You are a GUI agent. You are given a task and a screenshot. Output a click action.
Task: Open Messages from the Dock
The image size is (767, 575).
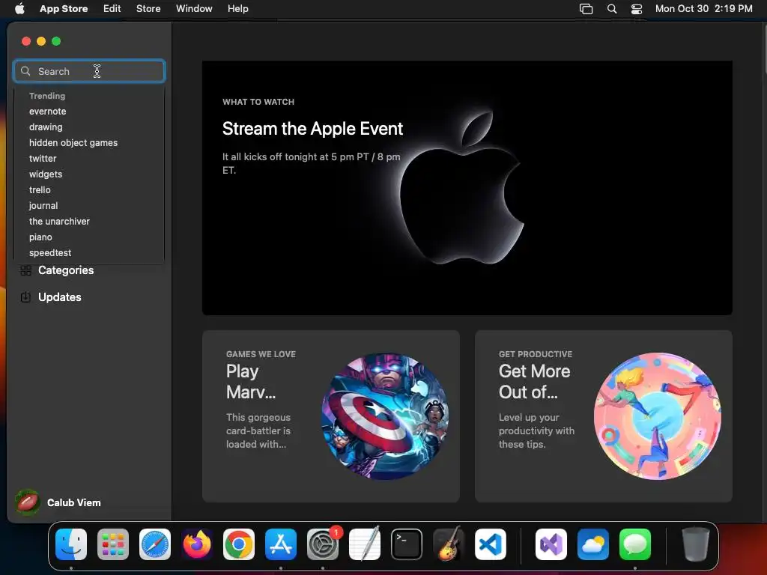point(635,544)
